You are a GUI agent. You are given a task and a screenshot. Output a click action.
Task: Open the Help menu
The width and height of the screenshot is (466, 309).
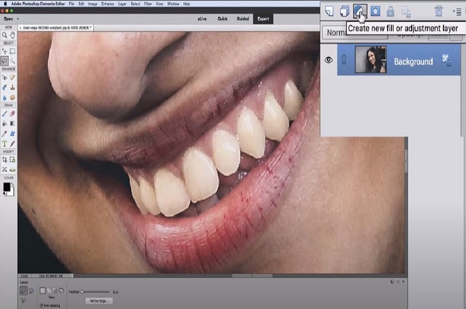point(186,4)
